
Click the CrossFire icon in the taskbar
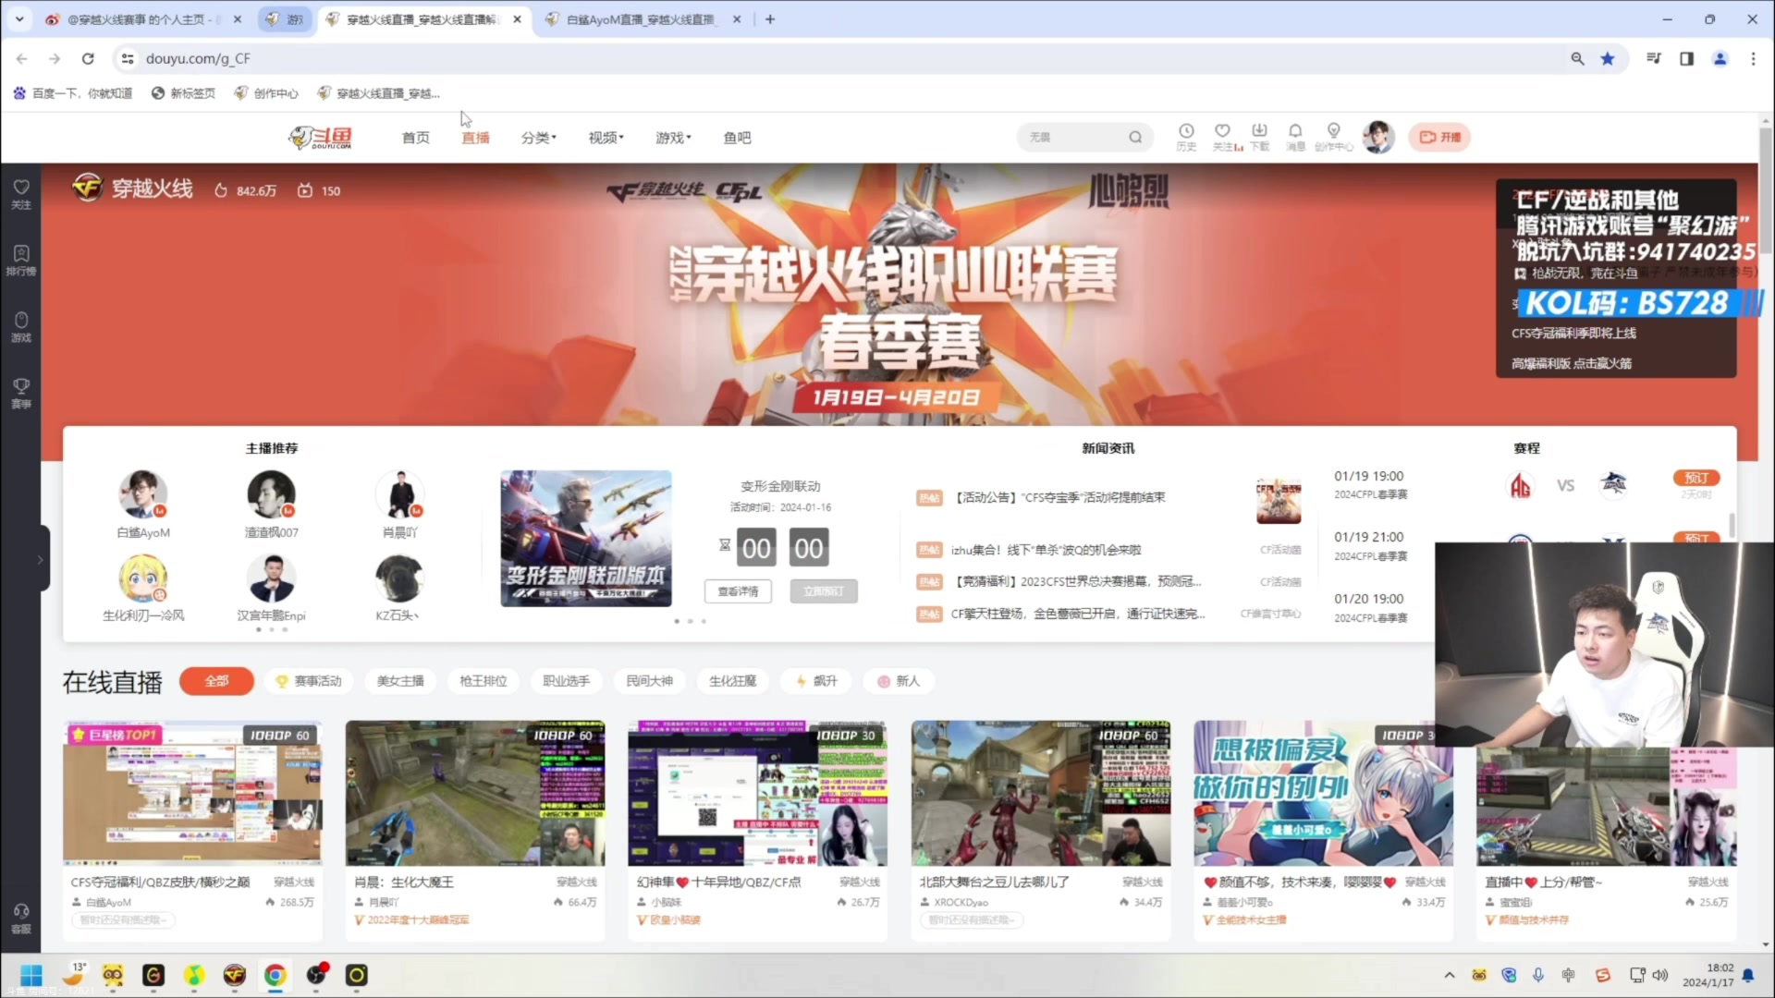[235, 975]
